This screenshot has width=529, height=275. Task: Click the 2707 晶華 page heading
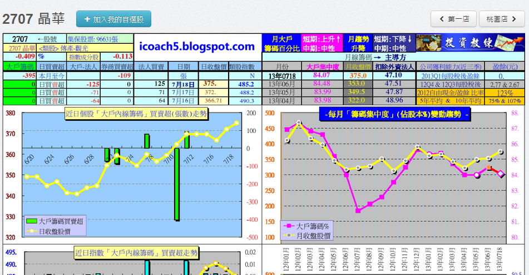pyautogui.click(x=33, y=19)
